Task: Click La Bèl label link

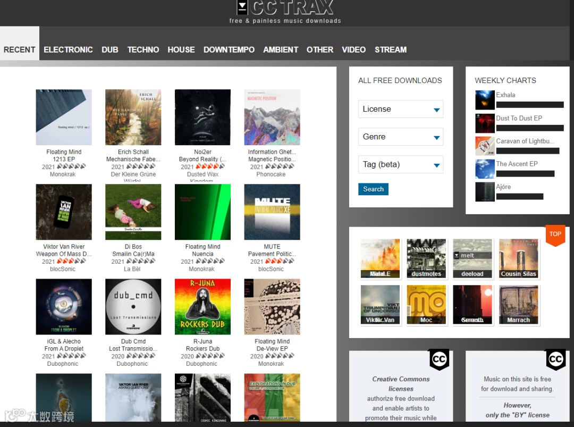Action: pyautogui.click(x=132, y=269)
